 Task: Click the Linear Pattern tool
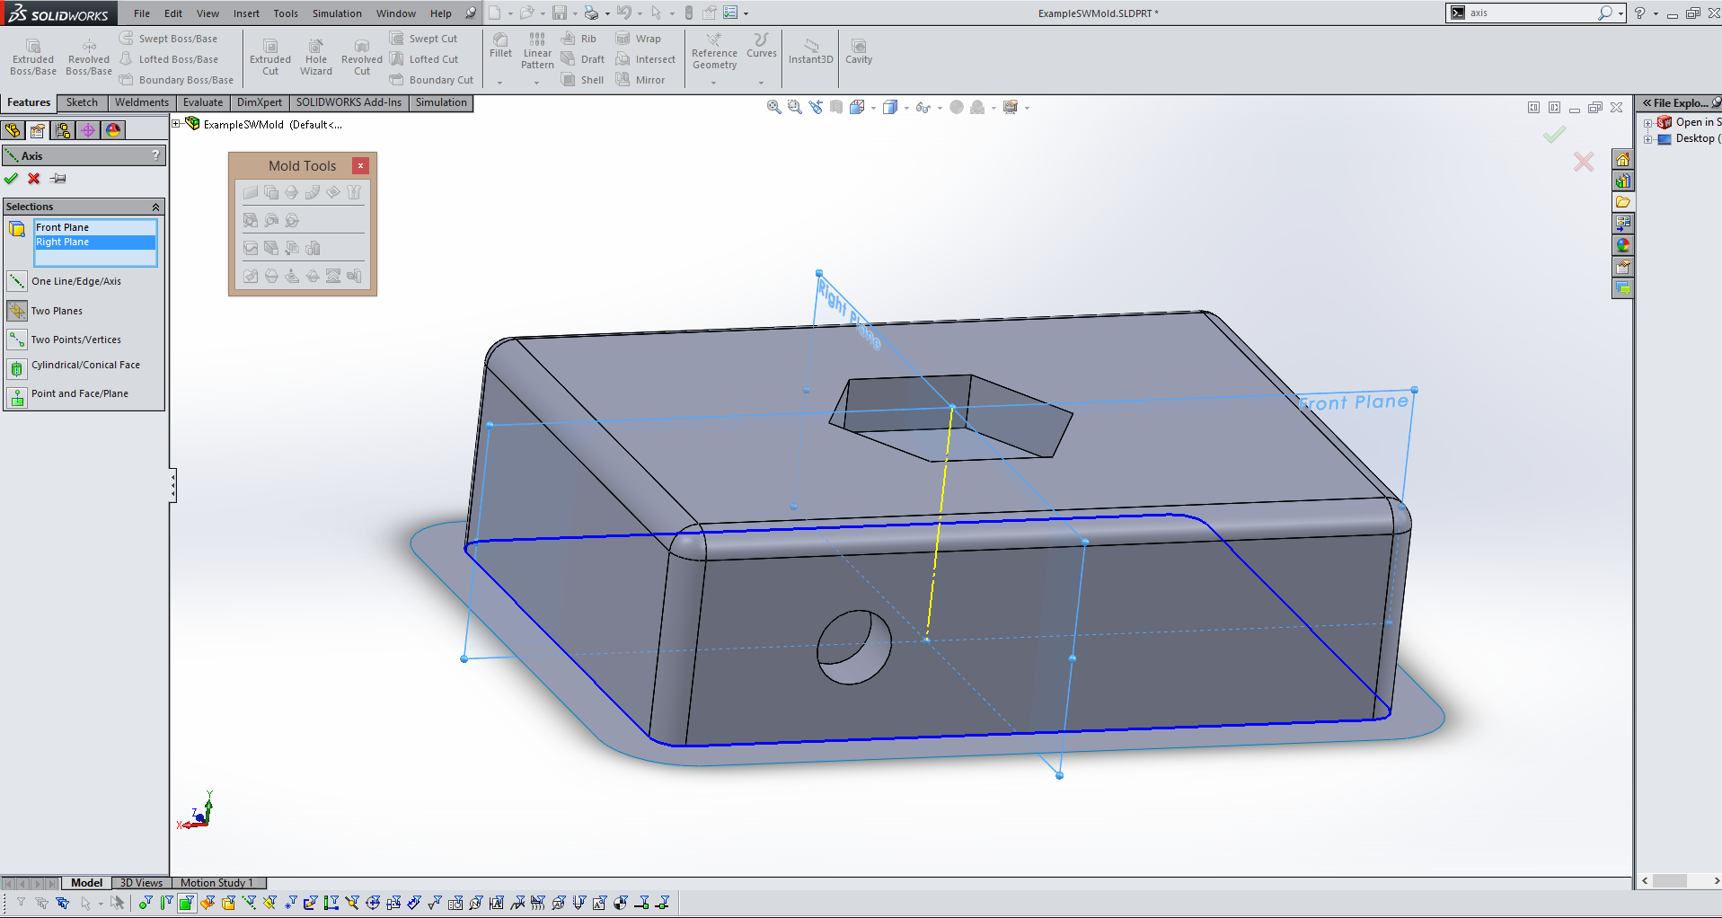(x=537, y=50)
